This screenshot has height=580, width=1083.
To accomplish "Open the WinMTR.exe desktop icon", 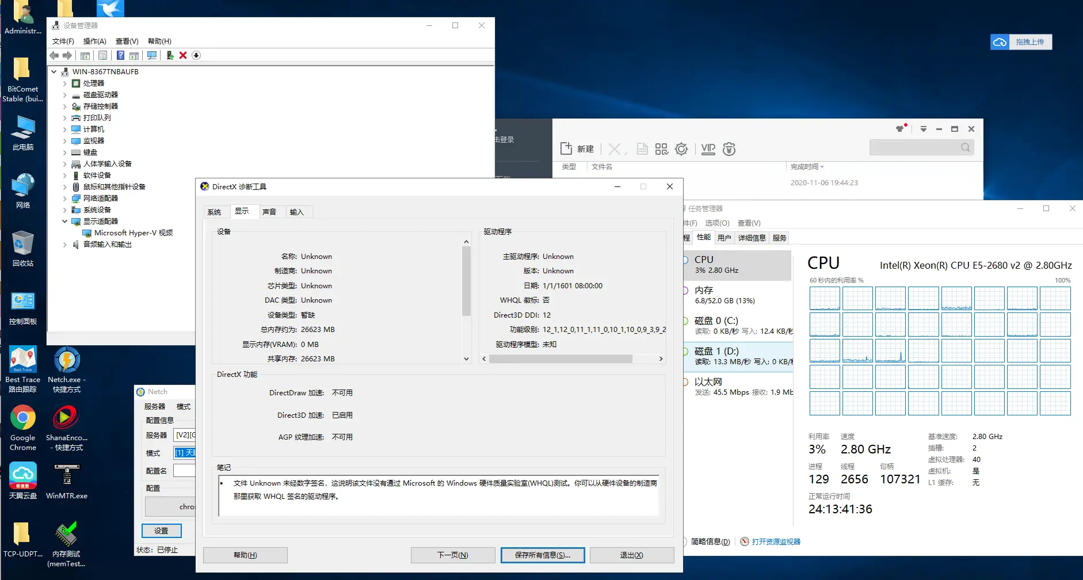I will tap(67, 481).
